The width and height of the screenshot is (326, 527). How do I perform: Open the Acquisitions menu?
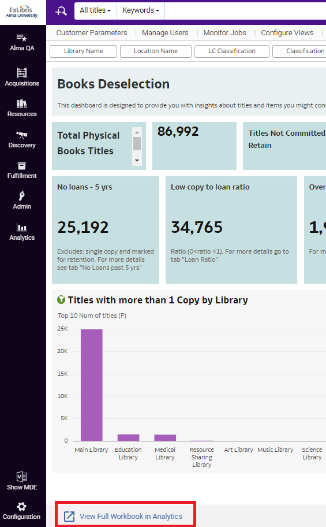[22, 77]
